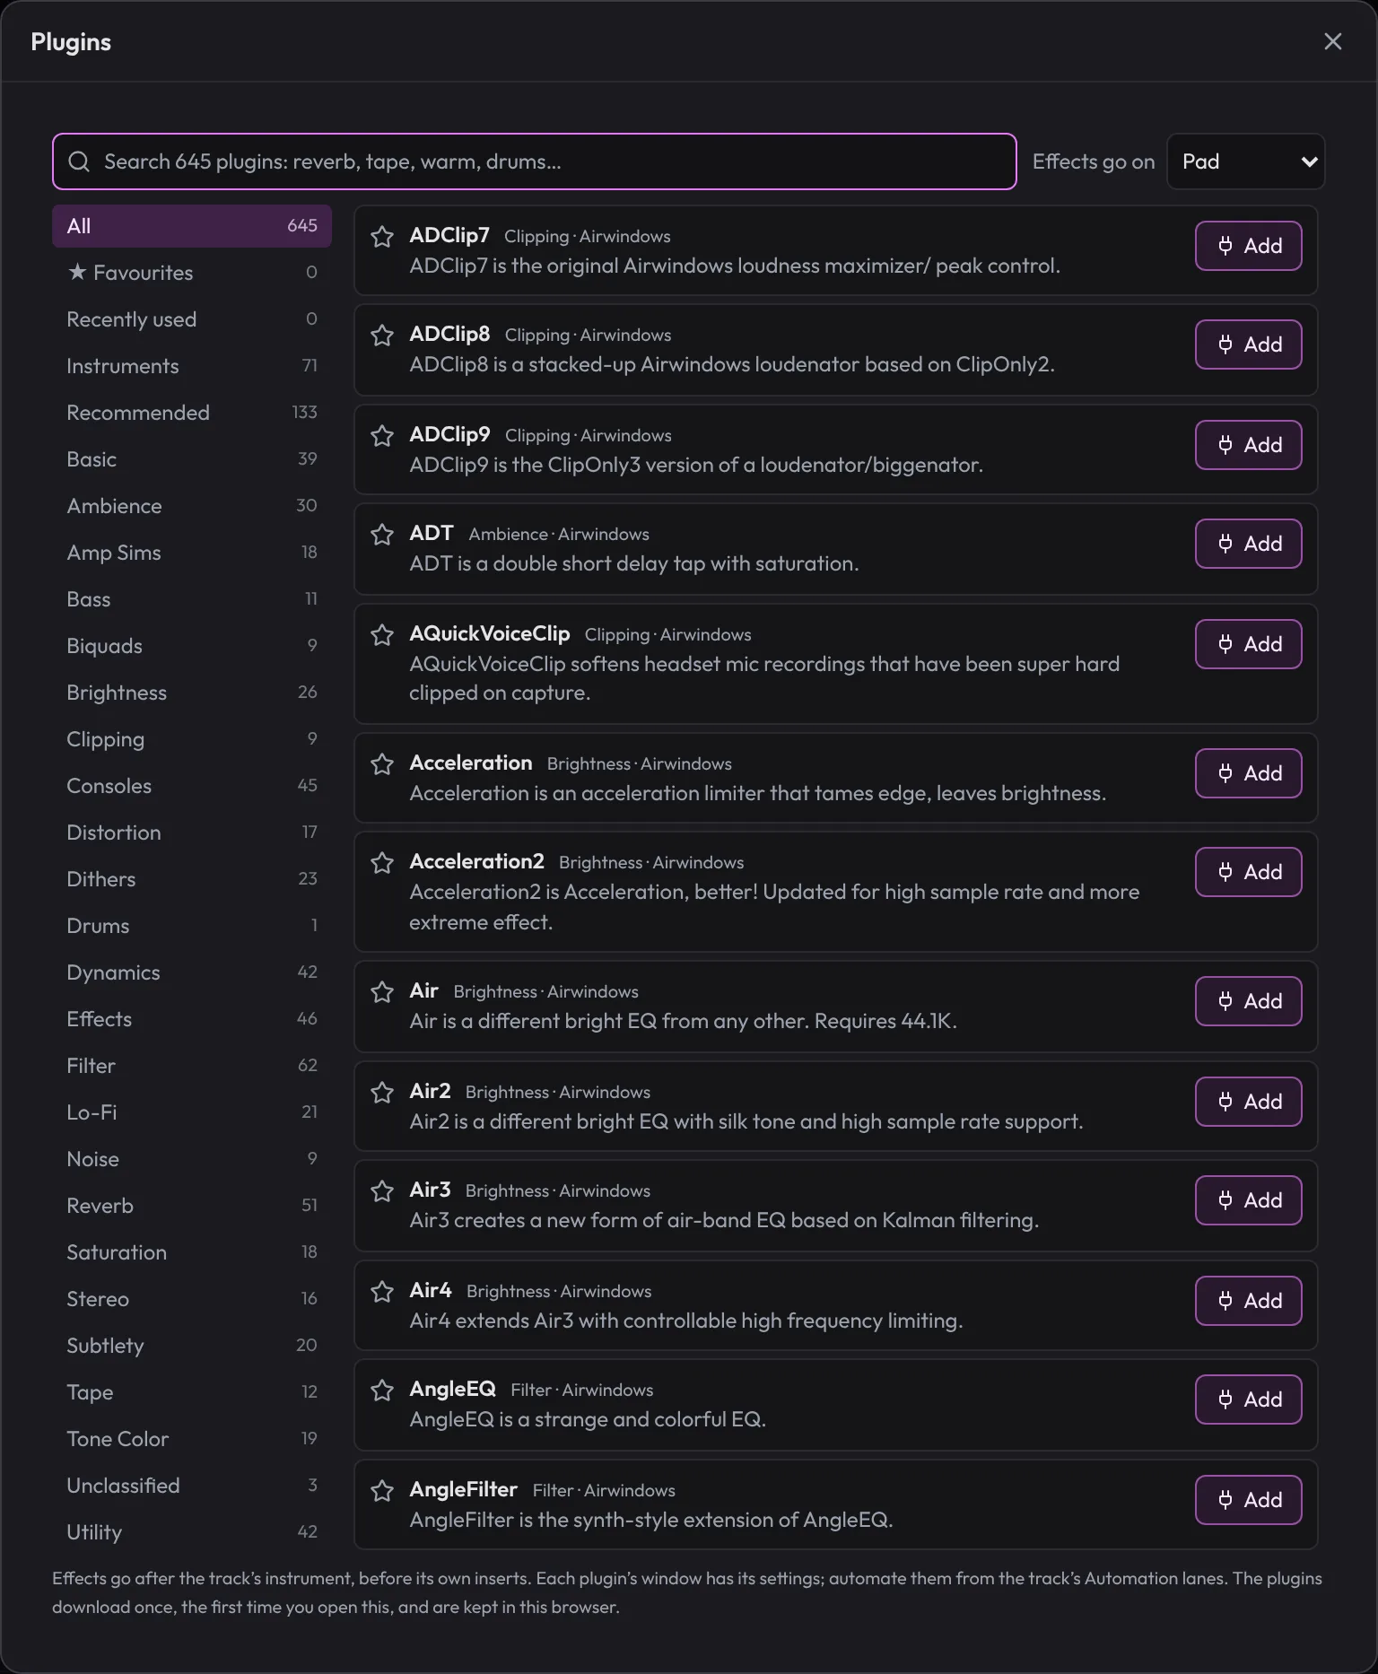Filter by Saturation category

[x=192, y=1252]
